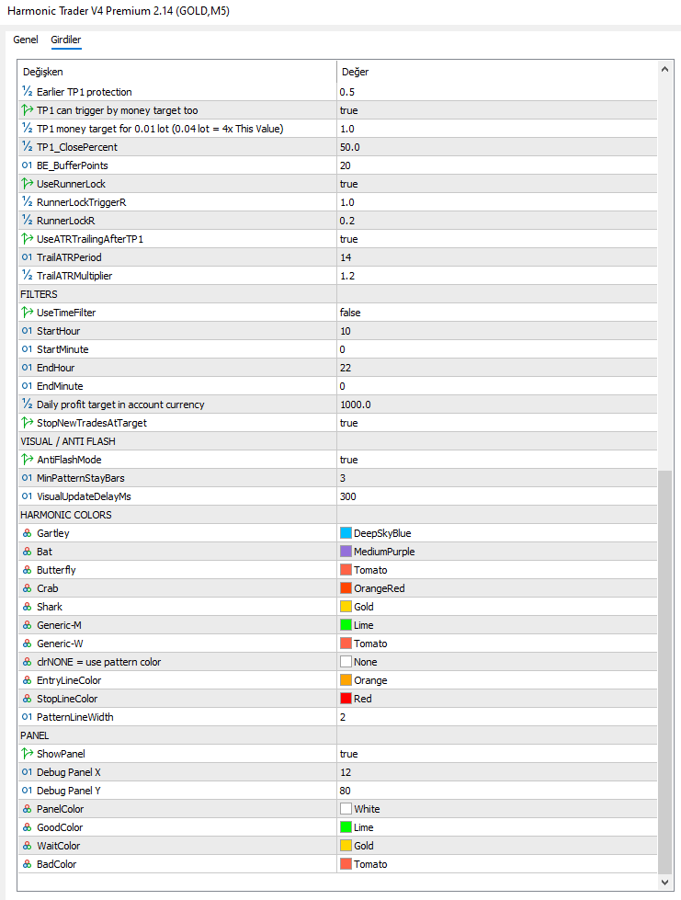Click the boolean icon beside ShowPanel
Image resolution: width=681 pixels, height=900 pixels.
coord(27,754)
